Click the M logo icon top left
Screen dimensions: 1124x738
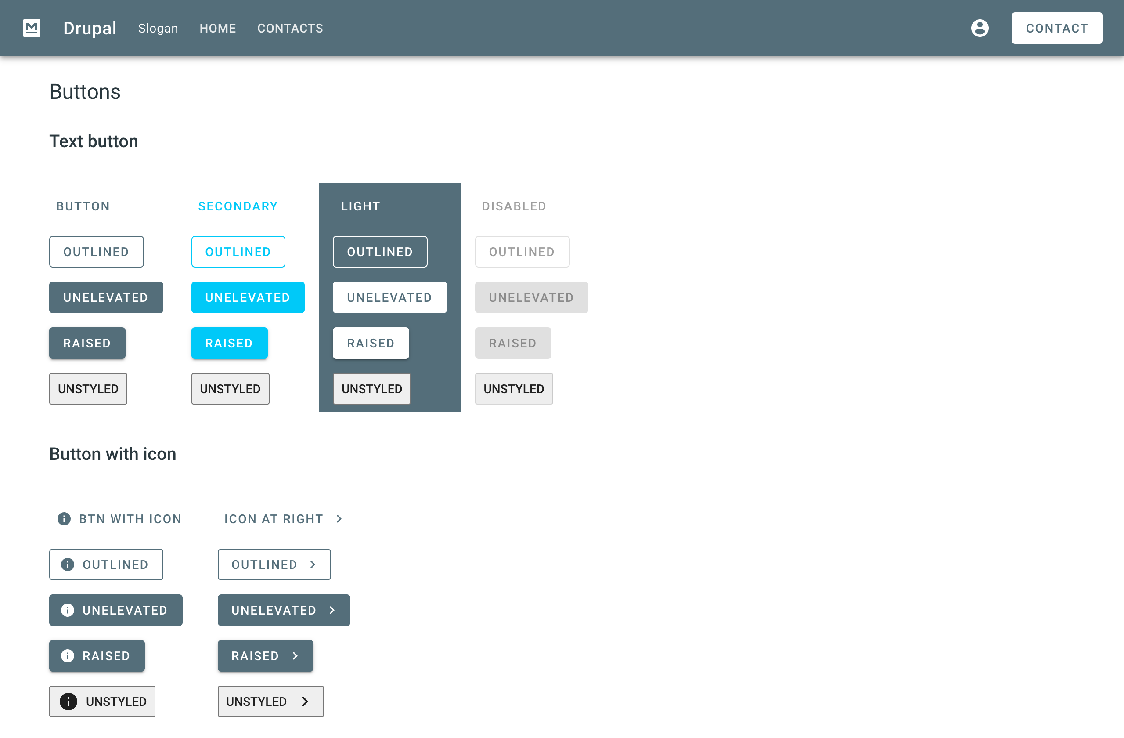pos(31,28)
